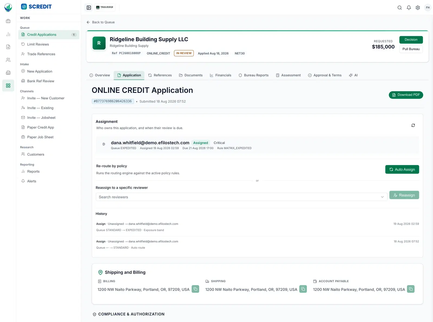
Task: Open Customers under Research
Action: tap(49, 155)
